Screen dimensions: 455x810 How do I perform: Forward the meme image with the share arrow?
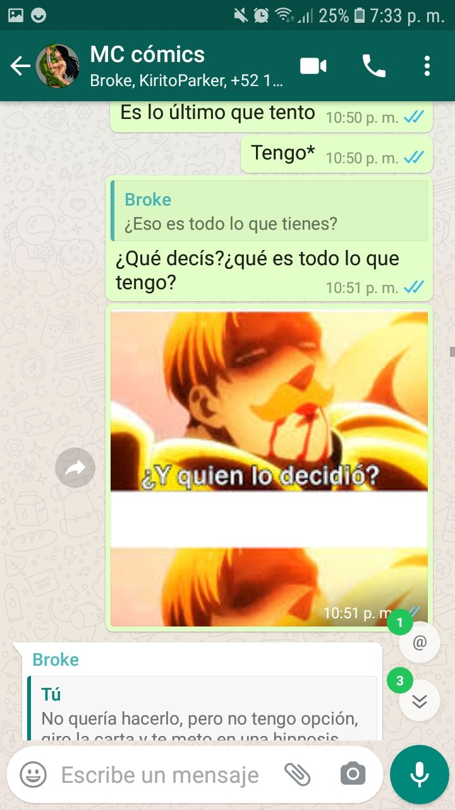75,468
